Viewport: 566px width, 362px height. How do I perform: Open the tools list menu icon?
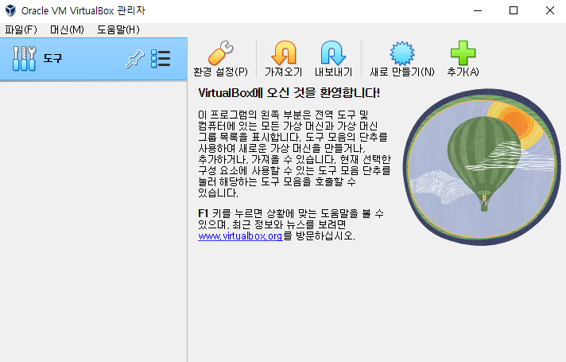(x=161, y=59)
